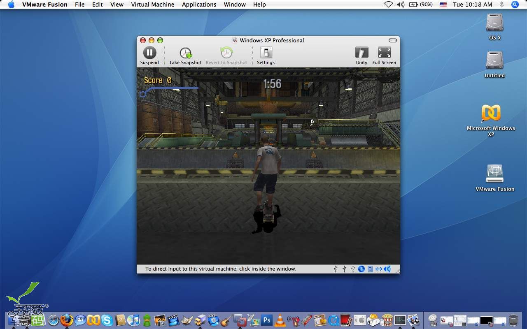Open GIMP from the Dock
The height and width of the screenshot is (329, 527).
click(187, 320)
